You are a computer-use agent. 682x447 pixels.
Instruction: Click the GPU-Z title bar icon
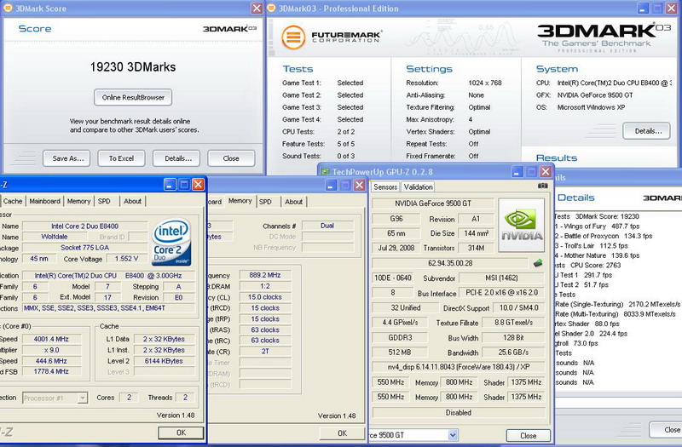pyautogui.click(x=325, y=172)
